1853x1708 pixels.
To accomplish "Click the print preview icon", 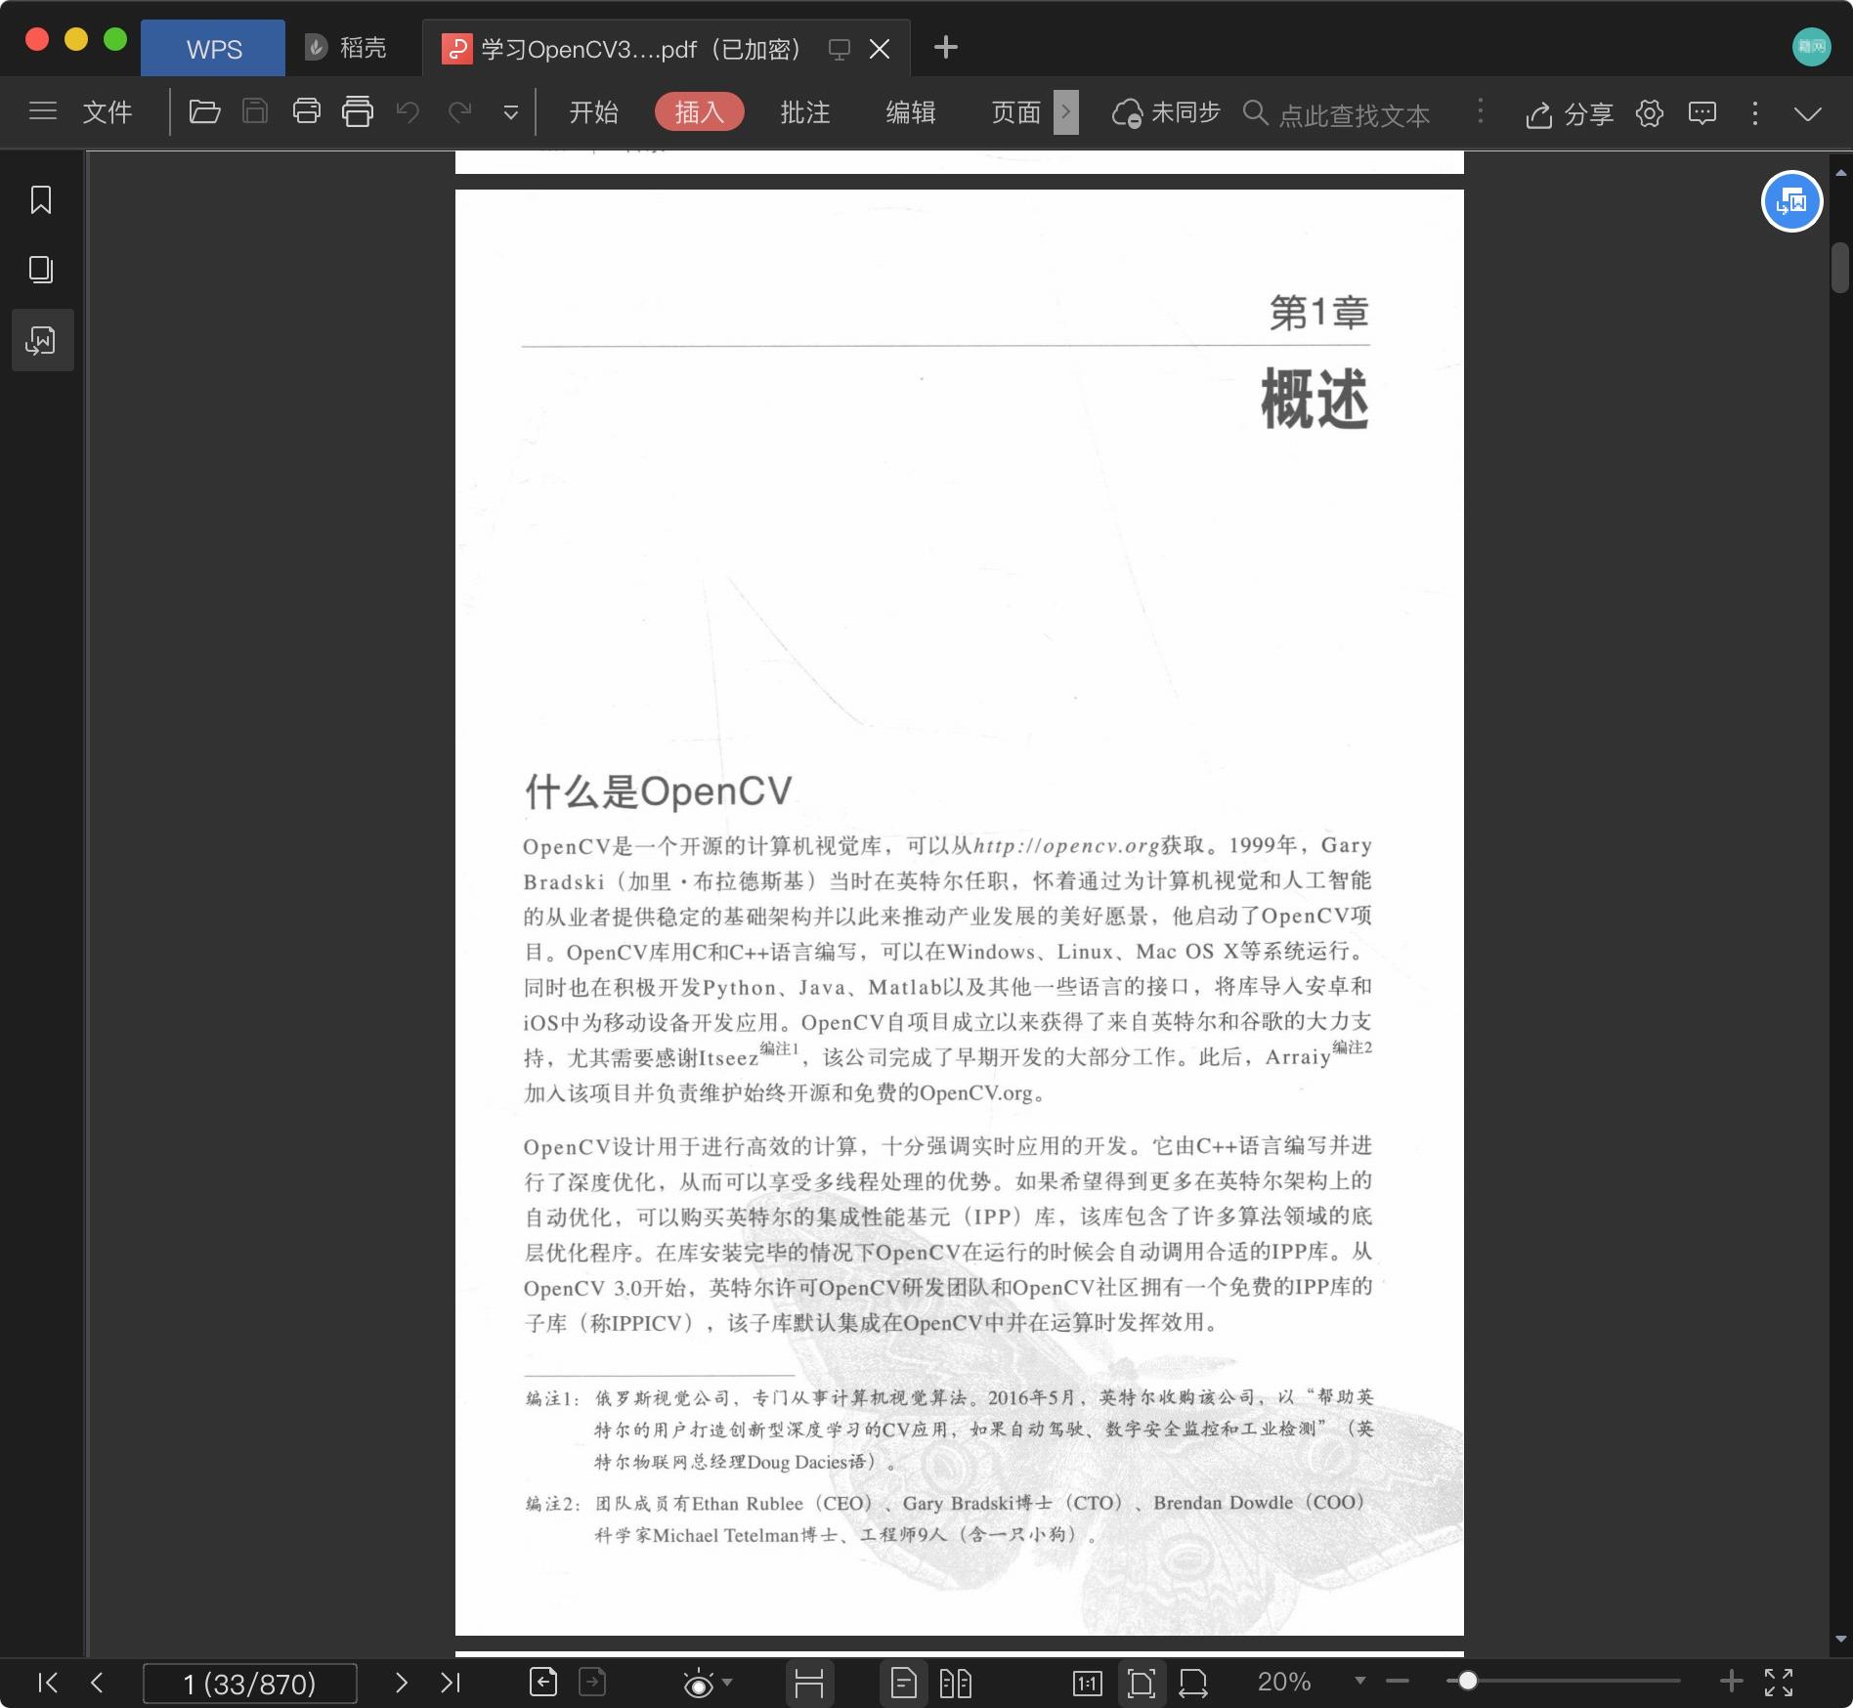I will coord(358,111).
